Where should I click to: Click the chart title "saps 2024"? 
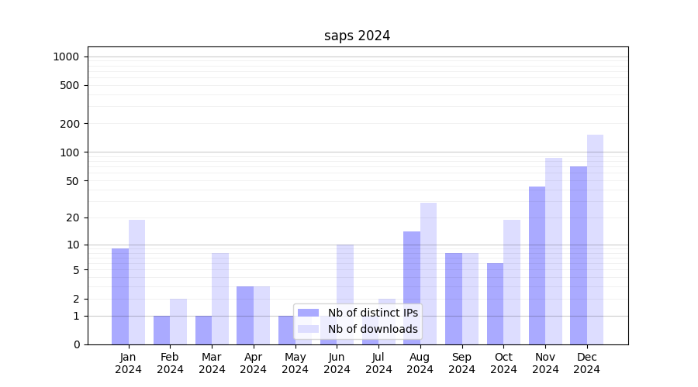[x=357, y=36]
